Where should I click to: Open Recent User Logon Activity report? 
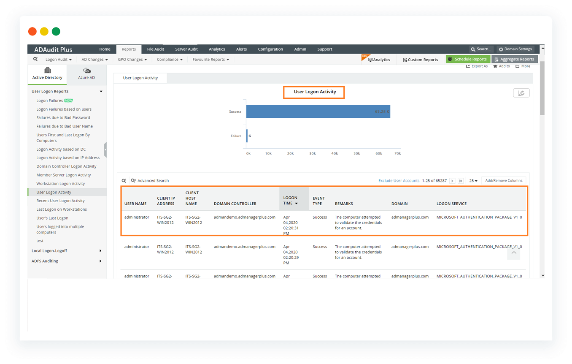tap(60, 201)
